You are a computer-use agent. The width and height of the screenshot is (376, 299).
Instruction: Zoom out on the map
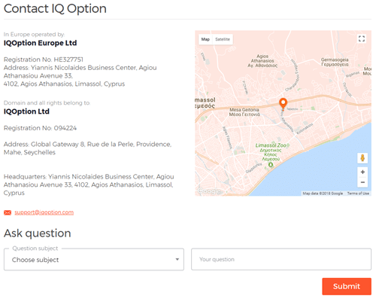point(362,182)
